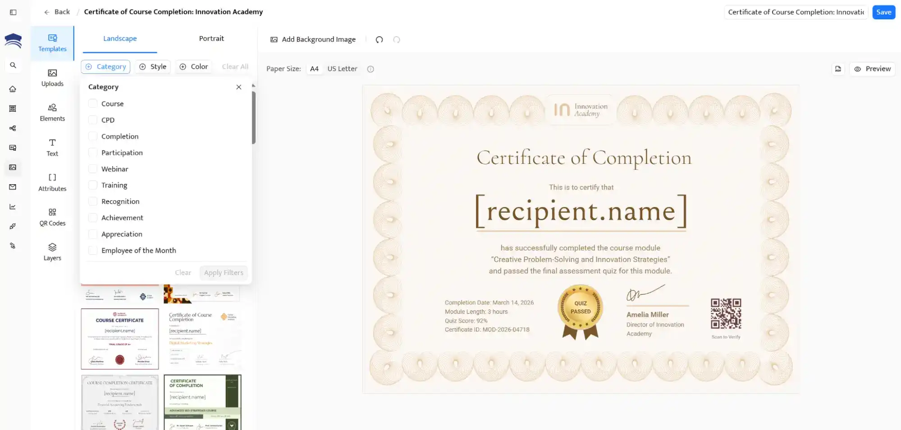
Task: Select the Text tool in sidebar
Action: (52, 147)
